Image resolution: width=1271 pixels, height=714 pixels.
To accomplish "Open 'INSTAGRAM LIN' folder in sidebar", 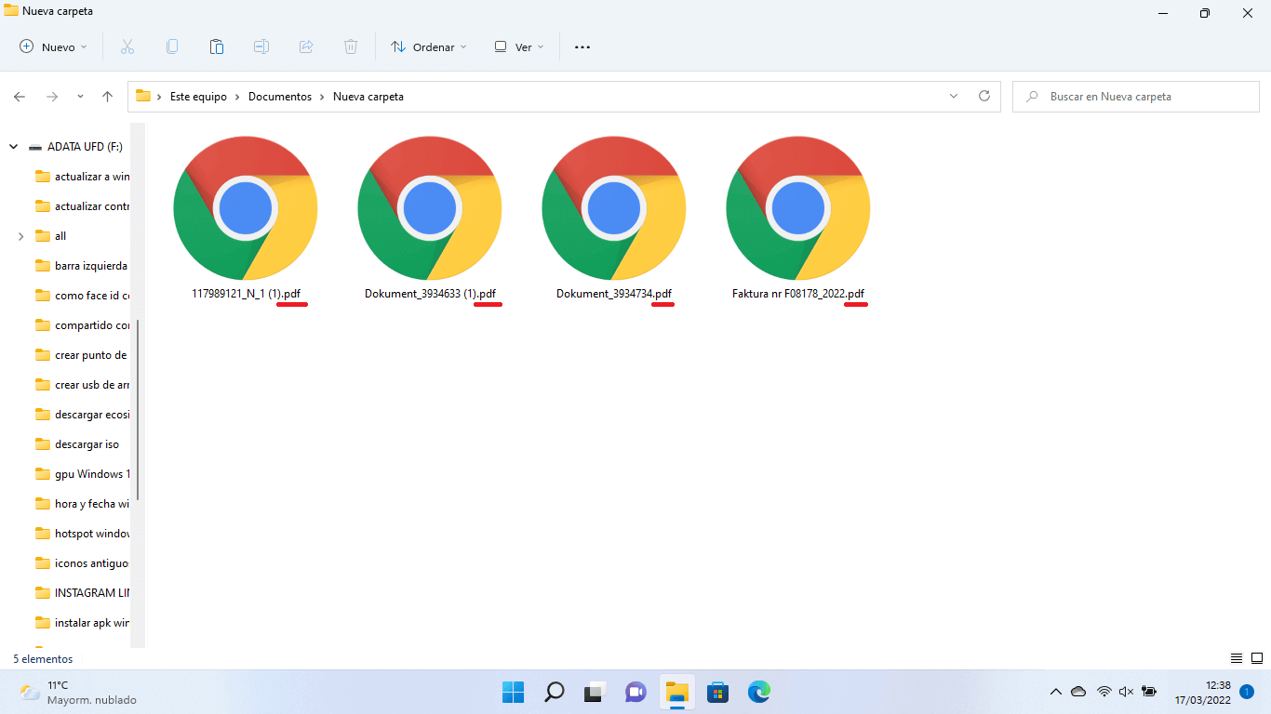I will click(x=83, y=593).
